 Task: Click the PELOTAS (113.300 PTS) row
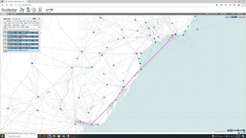[23, 42]
